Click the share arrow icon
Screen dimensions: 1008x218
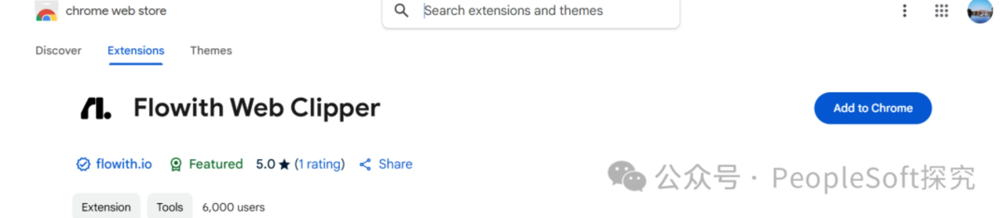point(365,164)
